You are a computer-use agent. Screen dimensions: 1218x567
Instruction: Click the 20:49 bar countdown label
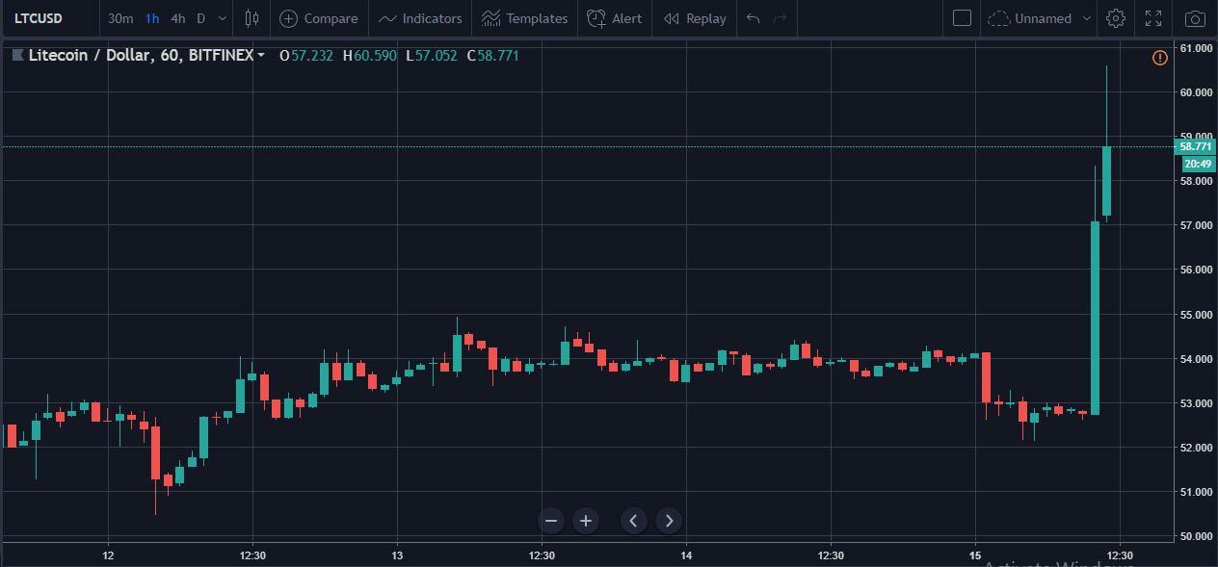pos(1198,164)
